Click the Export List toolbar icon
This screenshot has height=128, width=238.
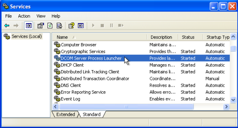click(x=59, y=26)
